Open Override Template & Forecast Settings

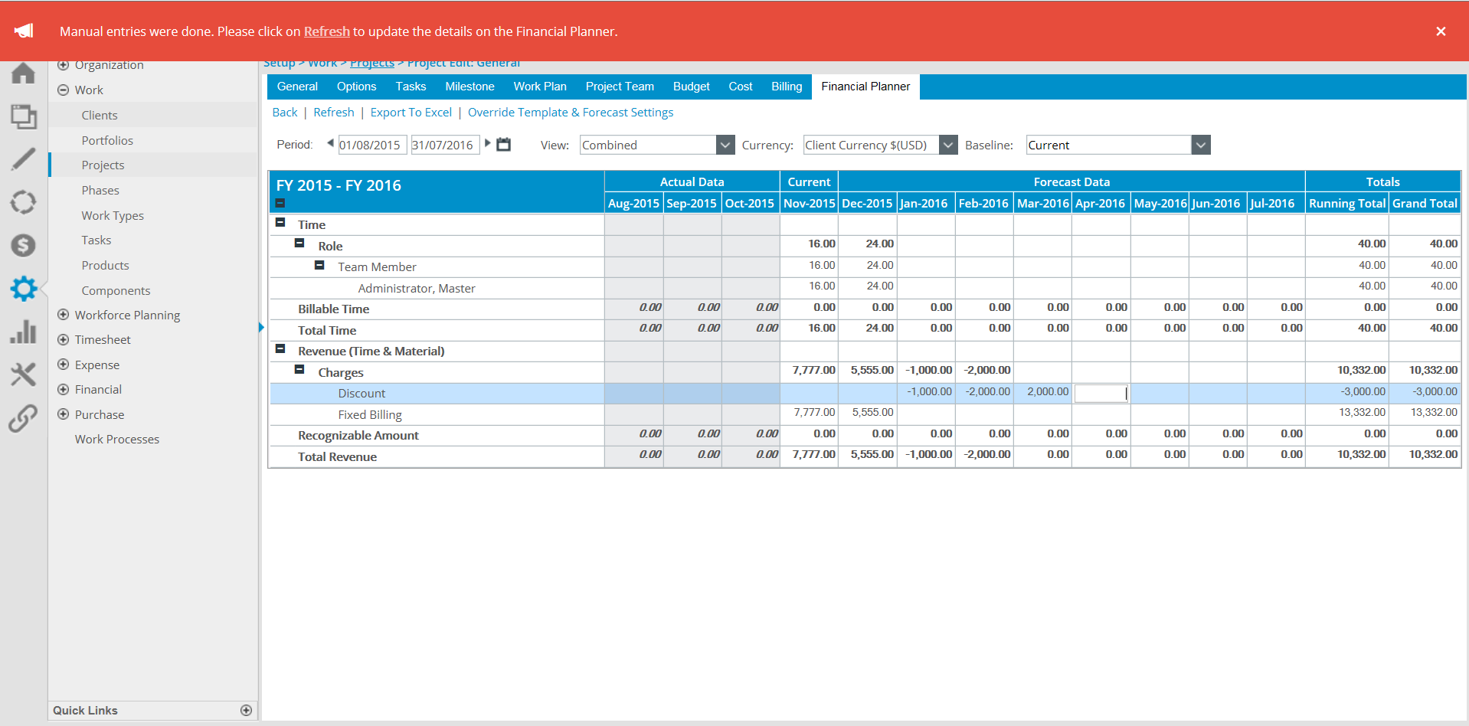click(x=570, y=112)
